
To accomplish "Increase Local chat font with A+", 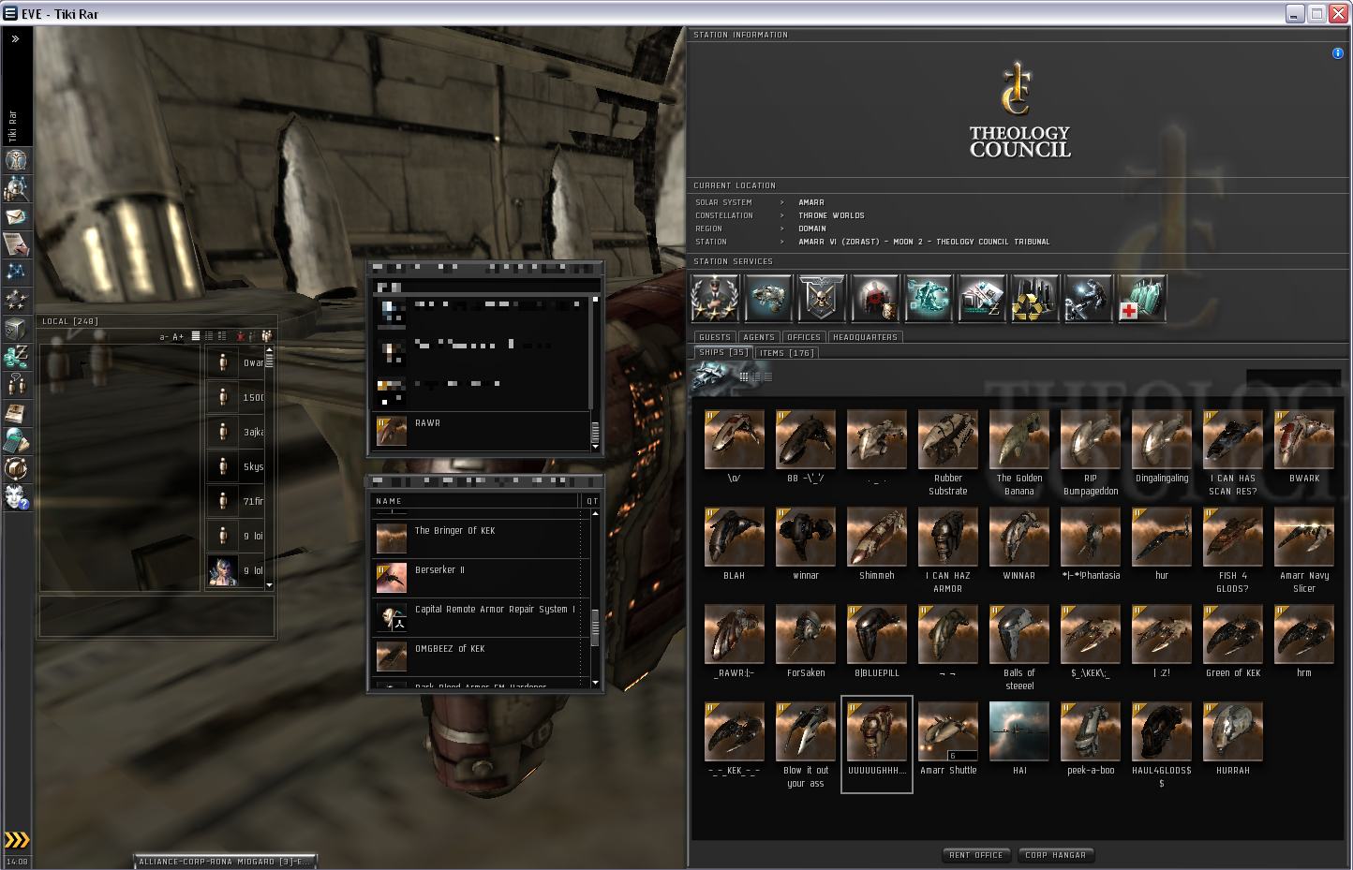I will [x=178, y=337].
